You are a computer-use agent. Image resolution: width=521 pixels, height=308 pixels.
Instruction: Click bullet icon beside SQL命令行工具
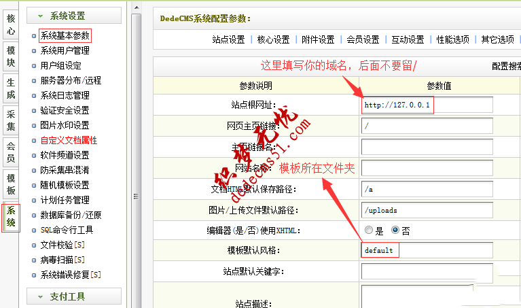(x=34, y=230)
